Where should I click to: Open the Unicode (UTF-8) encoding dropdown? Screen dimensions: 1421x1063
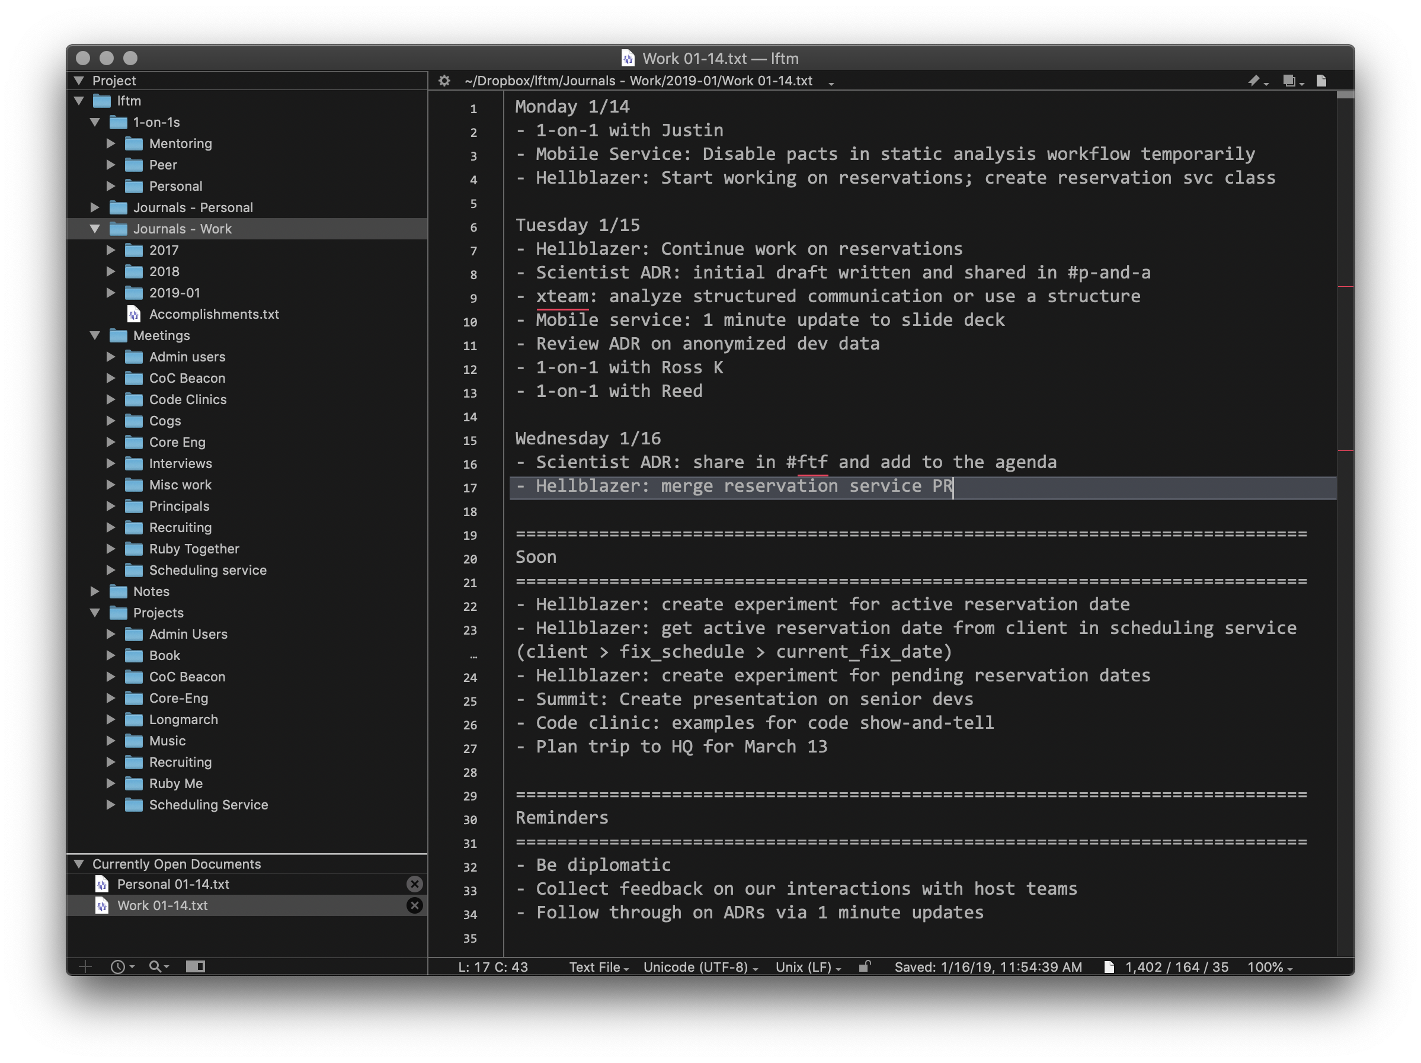(x=700, y=967)
